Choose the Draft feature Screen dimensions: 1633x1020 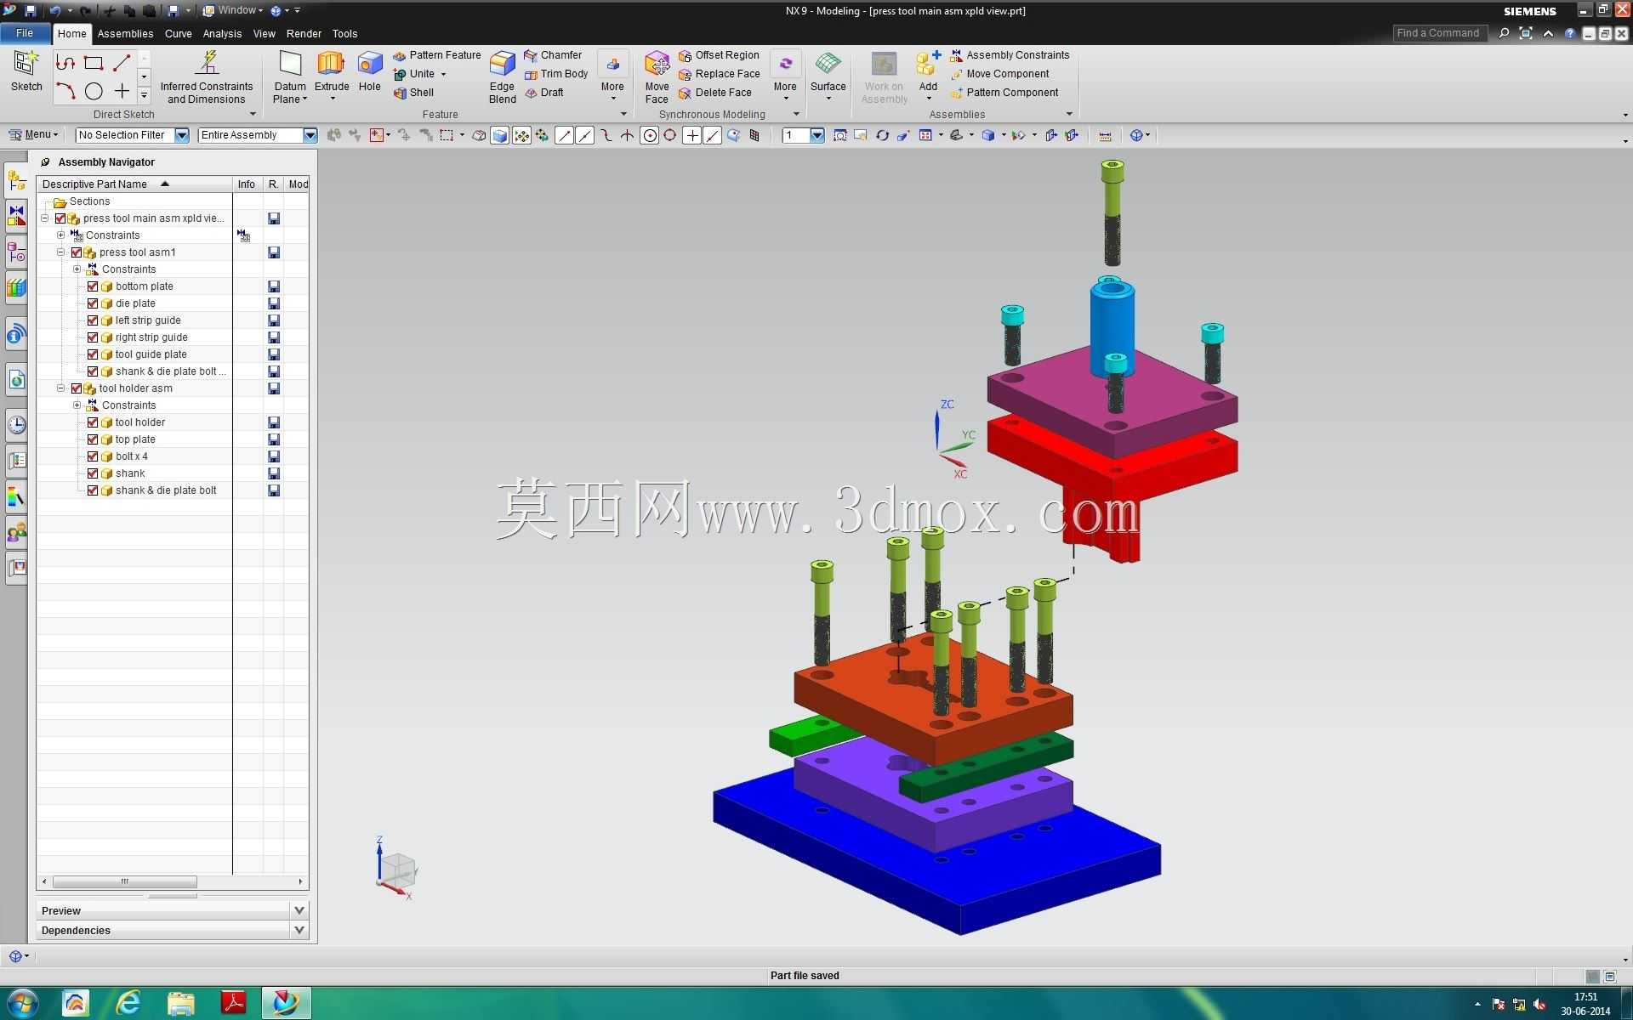(543, 93)
